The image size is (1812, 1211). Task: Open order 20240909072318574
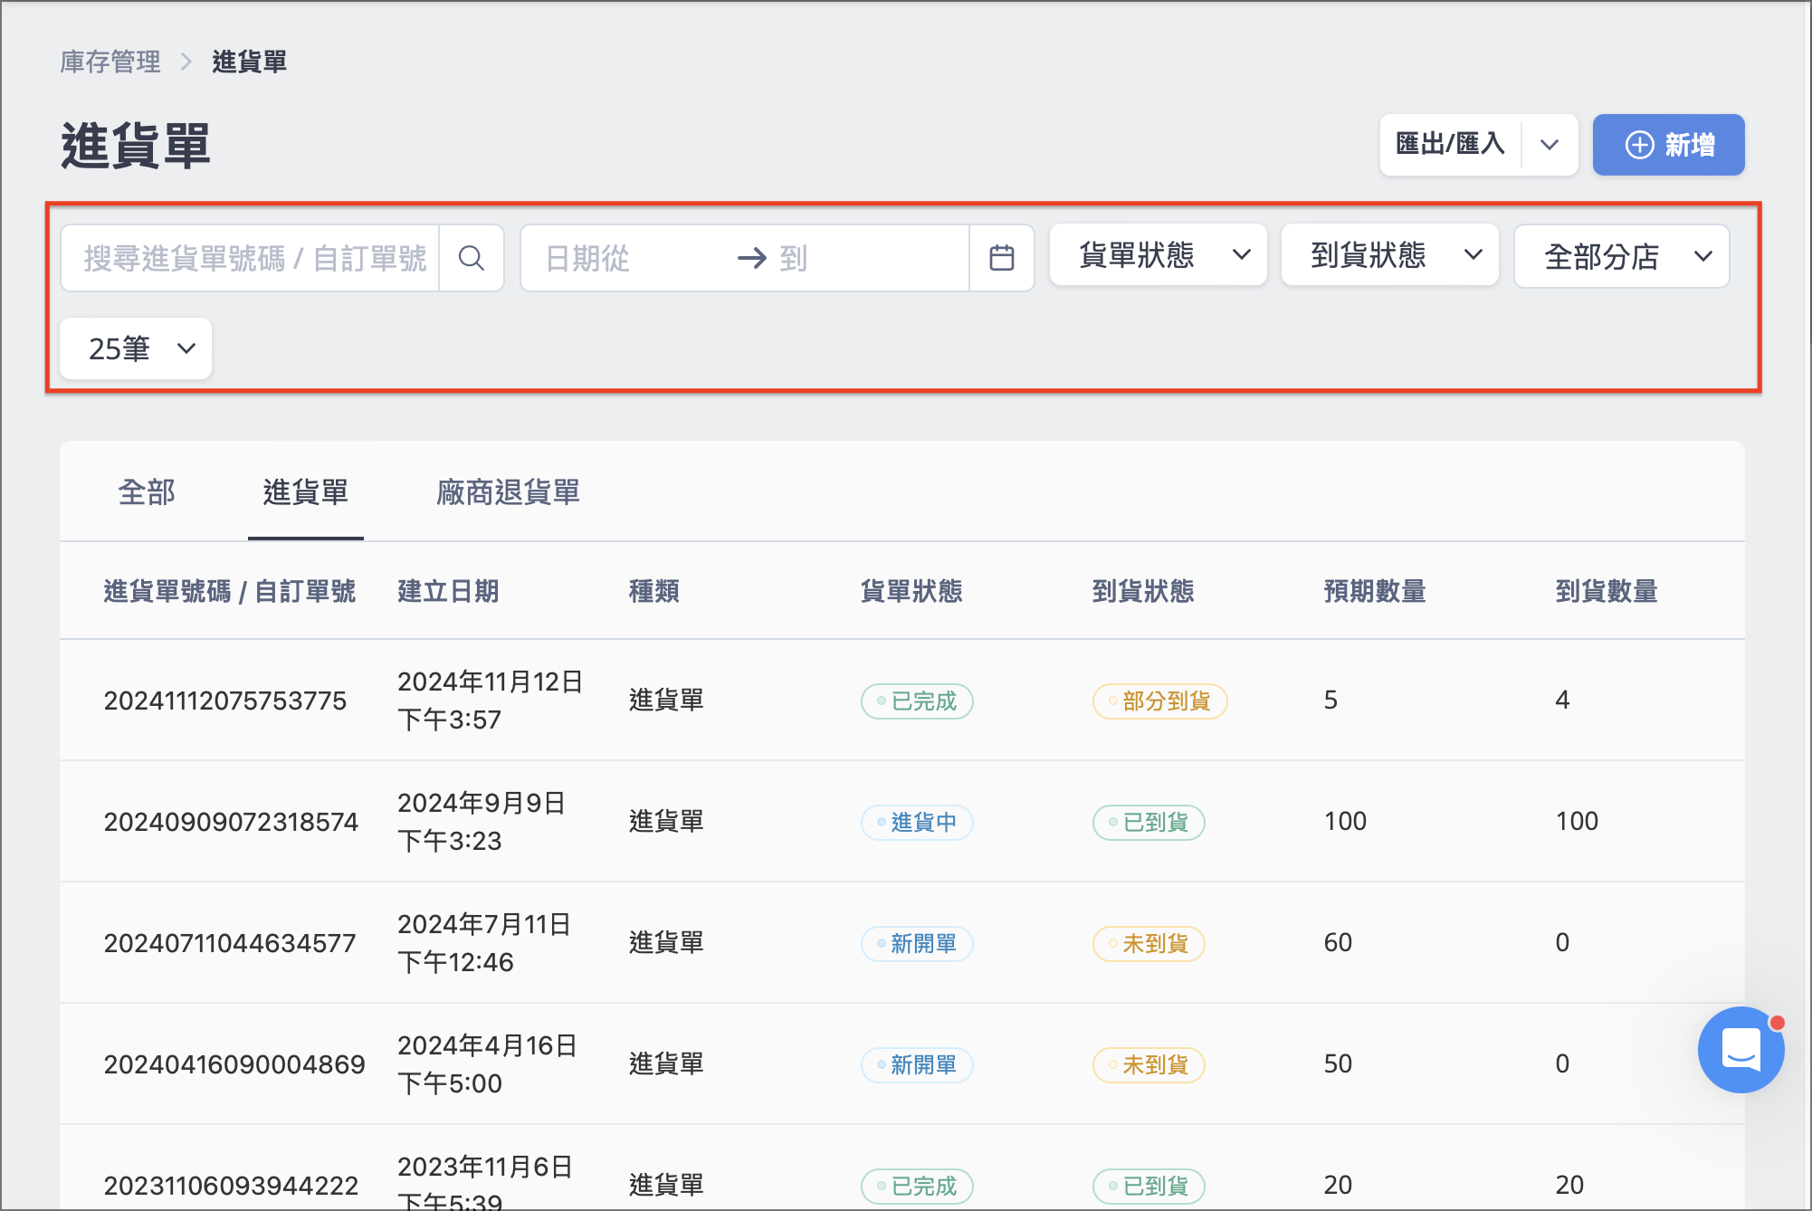click(231, 822)
